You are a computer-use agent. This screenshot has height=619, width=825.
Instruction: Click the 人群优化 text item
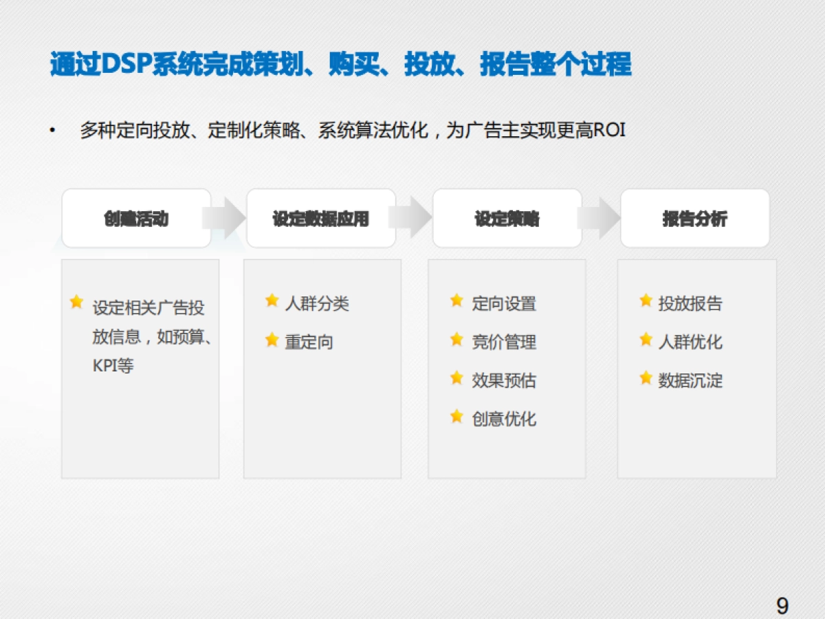690,341
